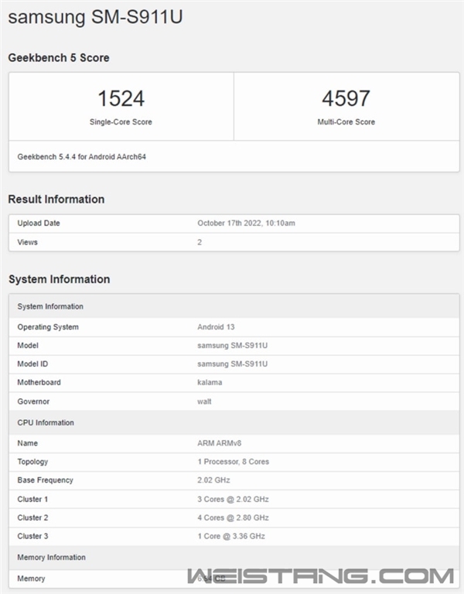
Task: Select the Upload Date value October 17th 2022
Action: point(246,224)
